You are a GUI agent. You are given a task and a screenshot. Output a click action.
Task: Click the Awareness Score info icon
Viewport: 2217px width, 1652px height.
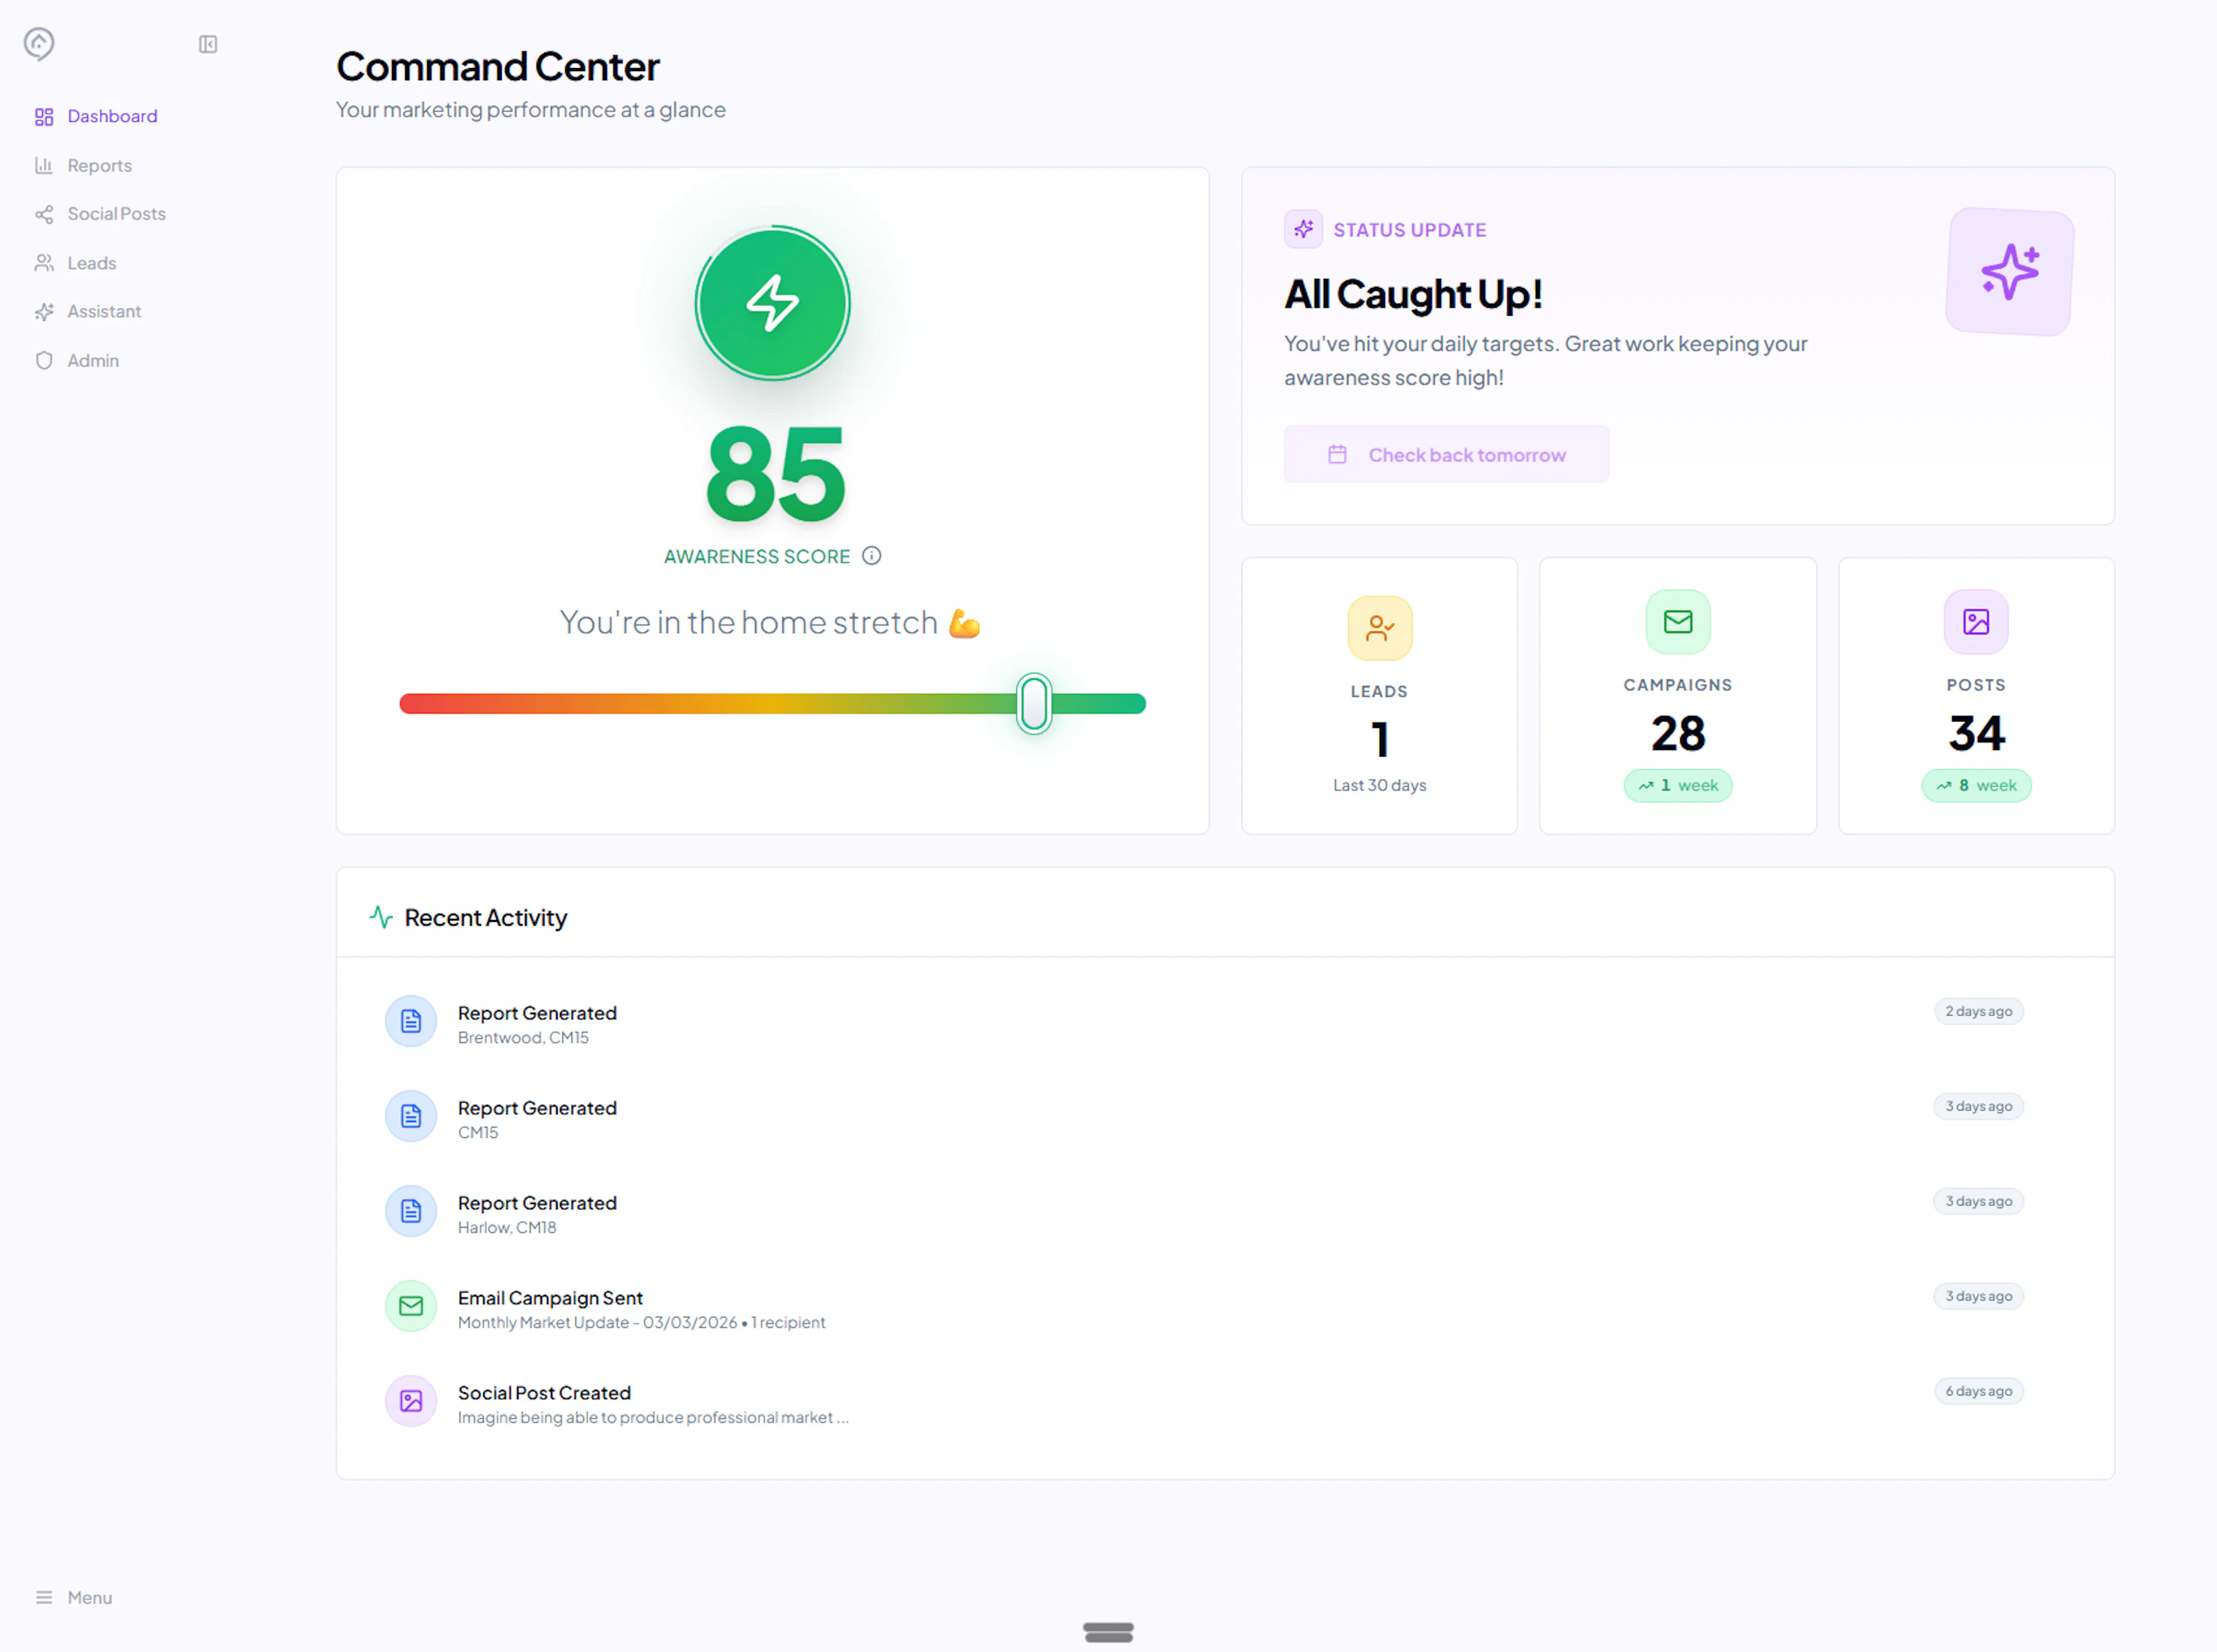(872, 556)
